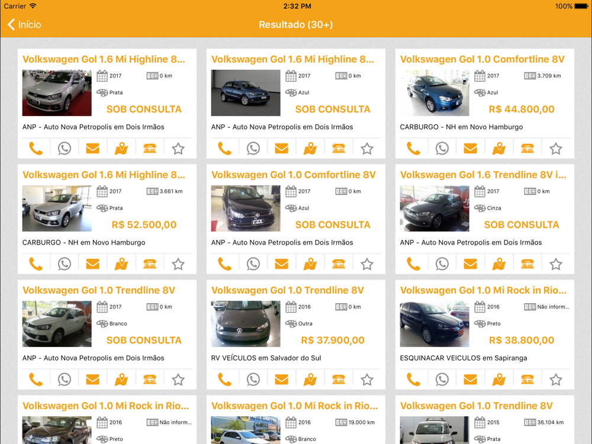The image size is (592, 444).
Task: Call ESQUINACAR VEICULOS in Sapiranga
Action: 413,379
